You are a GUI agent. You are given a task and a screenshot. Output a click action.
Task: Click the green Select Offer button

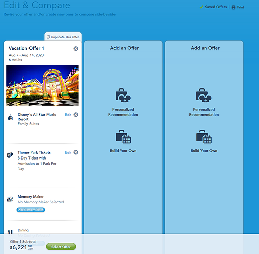pyautogui.click(x=61, y=247)
